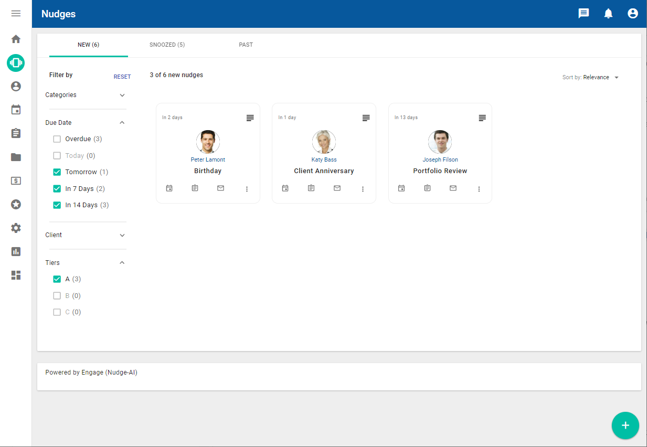The width and height of the screenshot is (647, 447).
Task: Switch to the Past tab
Action: (x=246, y=45)
